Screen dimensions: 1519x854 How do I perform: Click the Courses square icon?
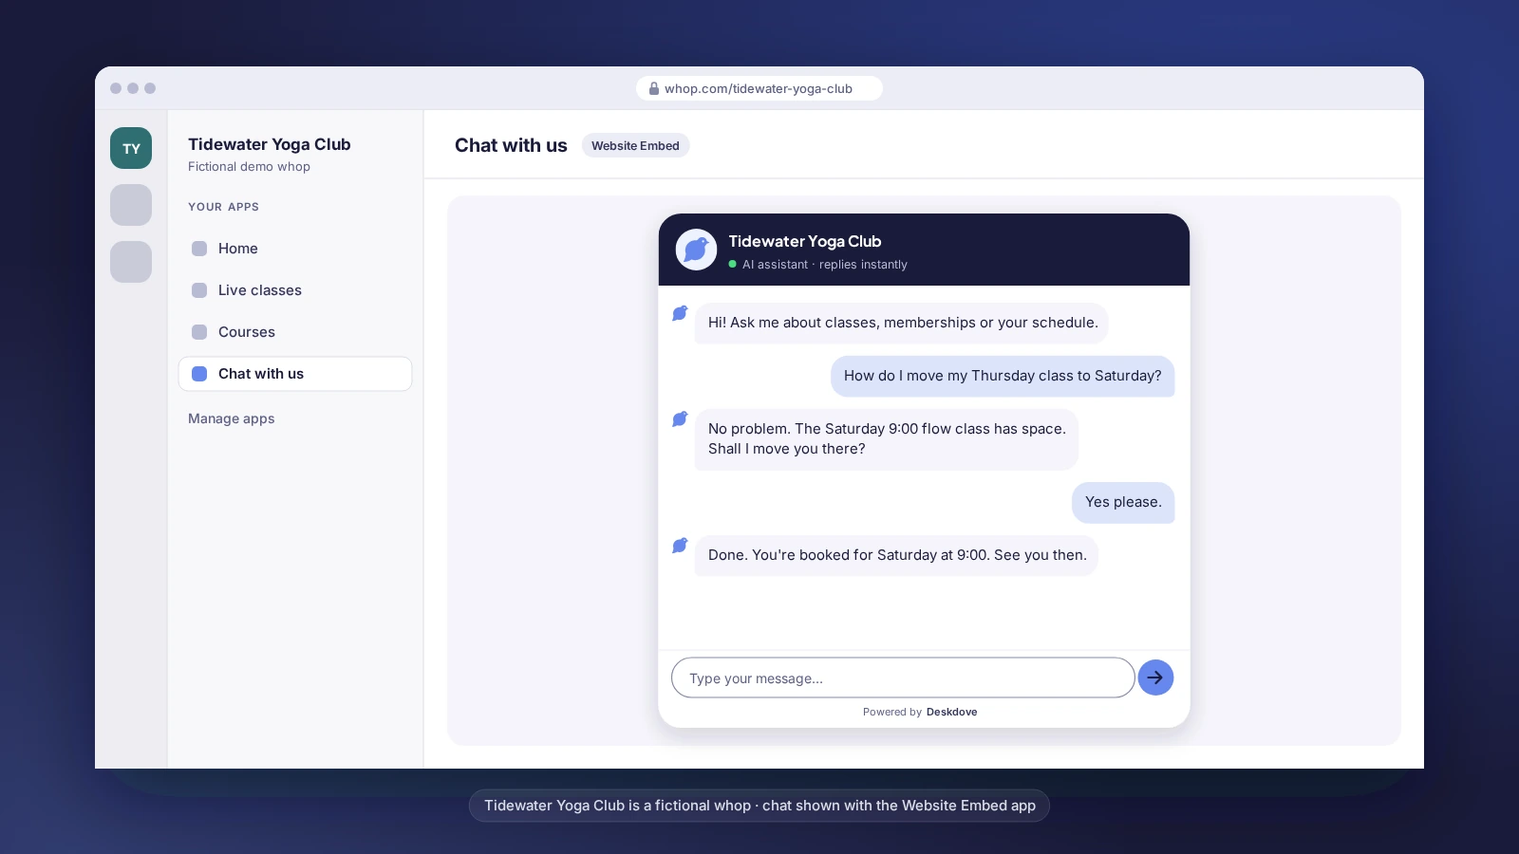199,332
